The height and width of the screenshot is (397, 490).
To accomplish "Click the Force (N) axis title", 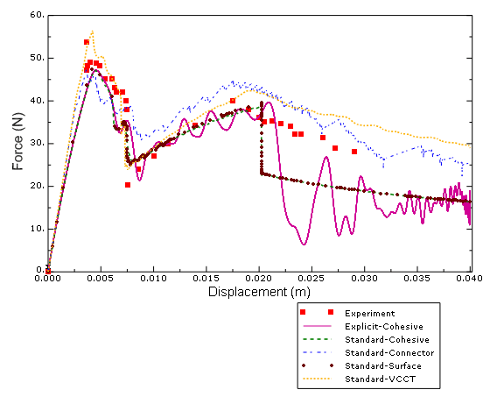I will point(17,141).
